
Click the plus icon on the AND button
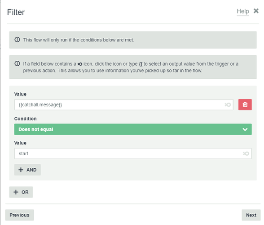(21, 170)
